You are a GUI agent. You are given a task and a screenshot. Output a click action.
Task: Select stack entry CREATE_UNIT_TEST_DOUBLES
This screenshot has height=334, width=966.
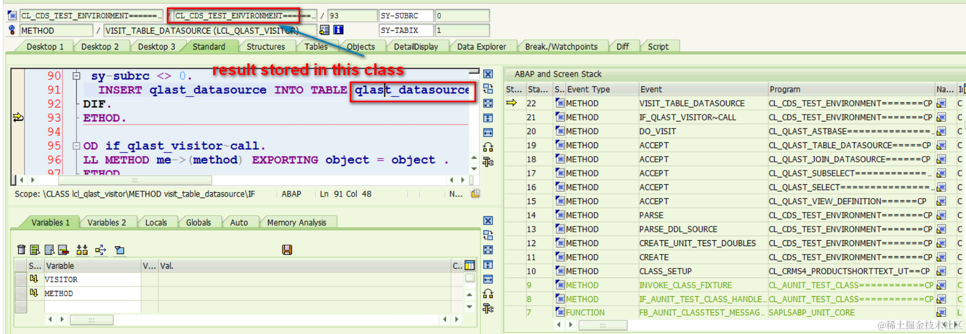pyautogui.click(x=697, y=243)
